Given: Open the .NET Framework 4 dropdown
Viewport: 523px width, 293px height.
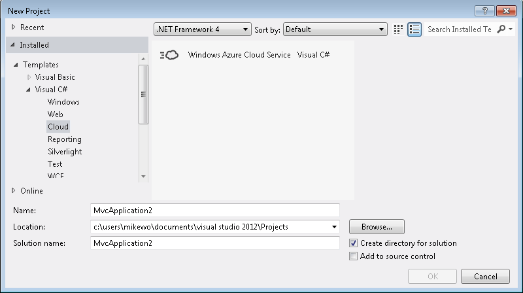Looking at the screenshot, I should (203, 29).
